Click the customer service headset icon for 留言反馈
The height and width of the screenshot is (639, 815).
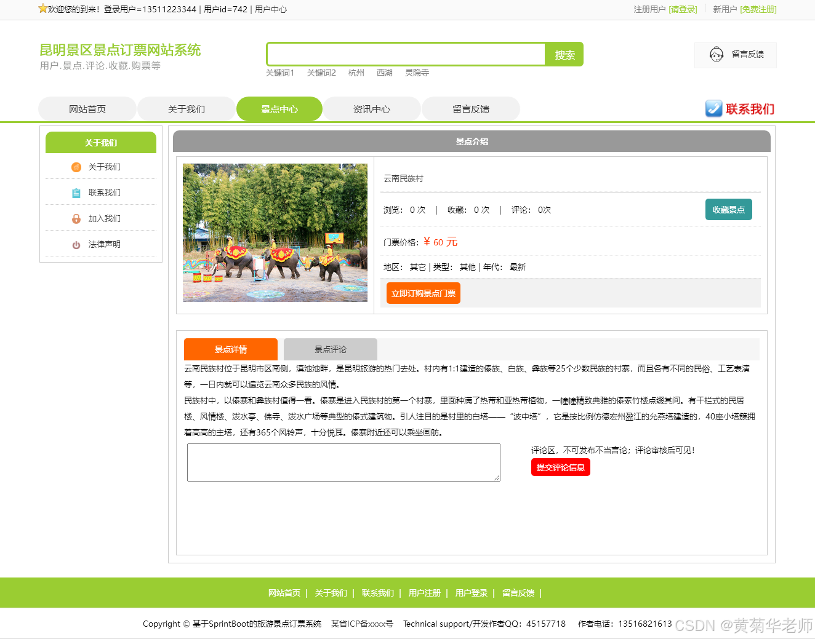716,55
